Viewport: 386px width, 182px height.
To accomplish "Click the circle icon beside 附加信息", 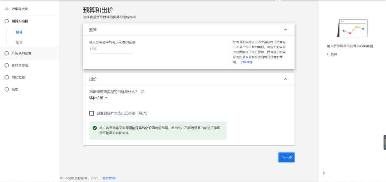I will coord(7,77).
